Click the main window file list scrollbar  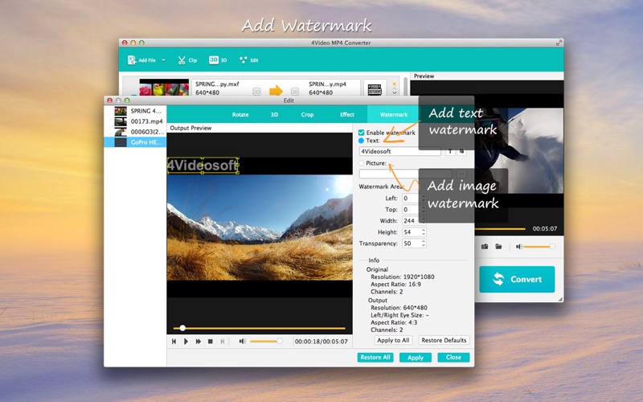(x=406, y=87)
